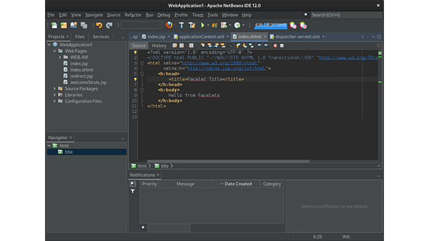The width and height of the screenshot is (429, 241).
Task: Click the New File toolbar icon
Action: [x=54, y=26]
